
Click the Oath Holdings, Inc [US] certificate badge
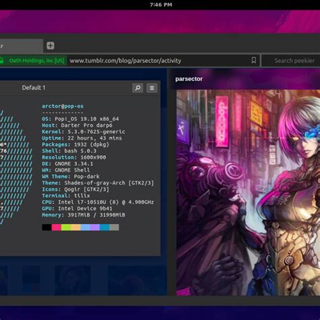tap(36, 61)
